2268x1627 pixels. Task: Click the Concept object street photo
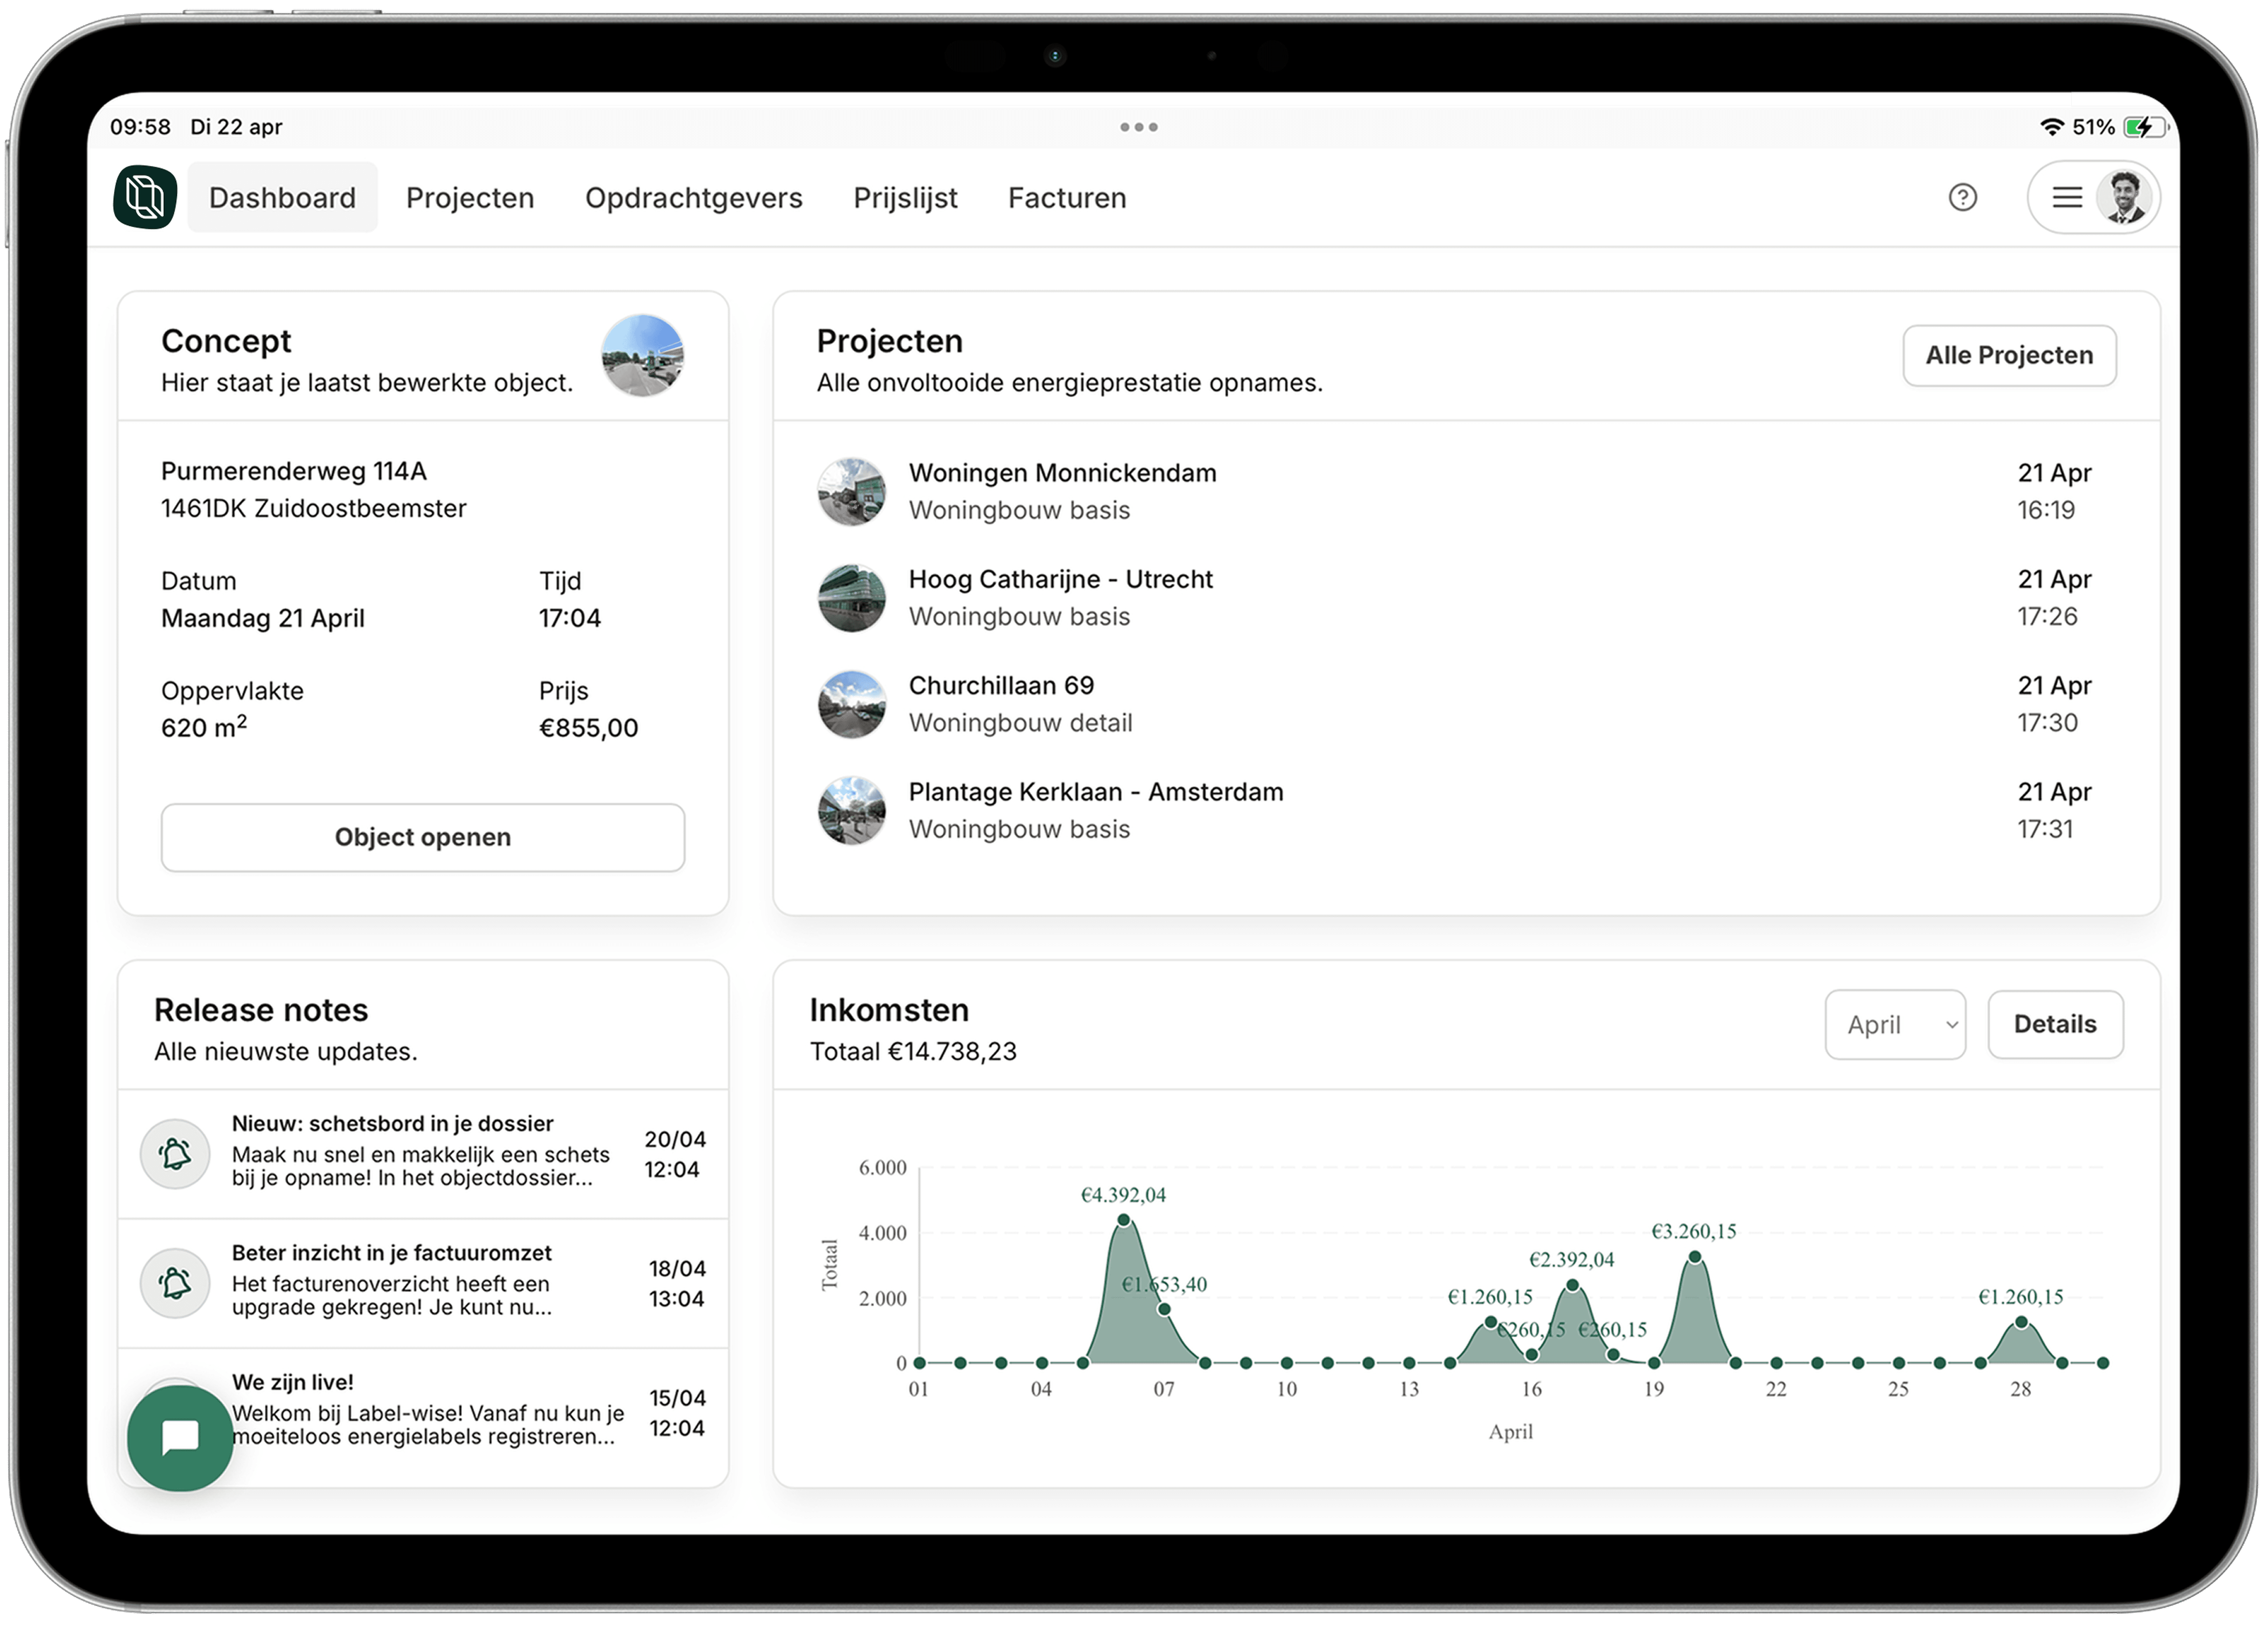point(642,356)
